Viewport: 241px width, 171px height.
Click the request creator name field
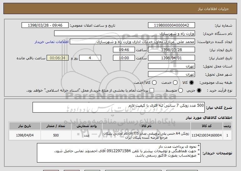tap(132, 42)
